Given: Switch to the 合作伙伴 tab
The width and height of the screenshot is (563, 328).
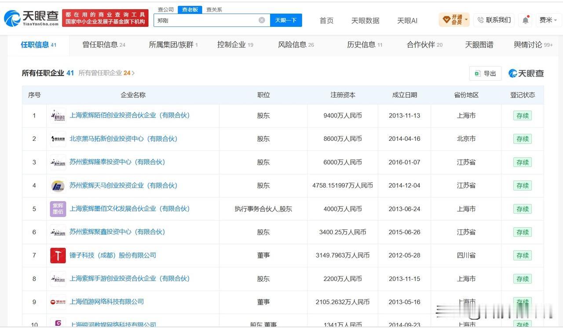Looking at the screenshot, I should 424,44.
